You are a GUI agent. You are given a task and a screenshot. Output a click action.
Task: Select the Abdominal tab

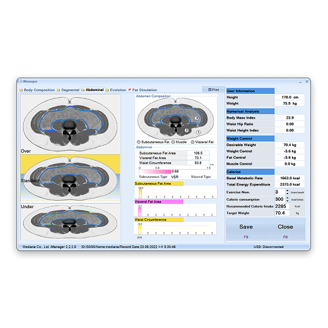click(93, 90)
